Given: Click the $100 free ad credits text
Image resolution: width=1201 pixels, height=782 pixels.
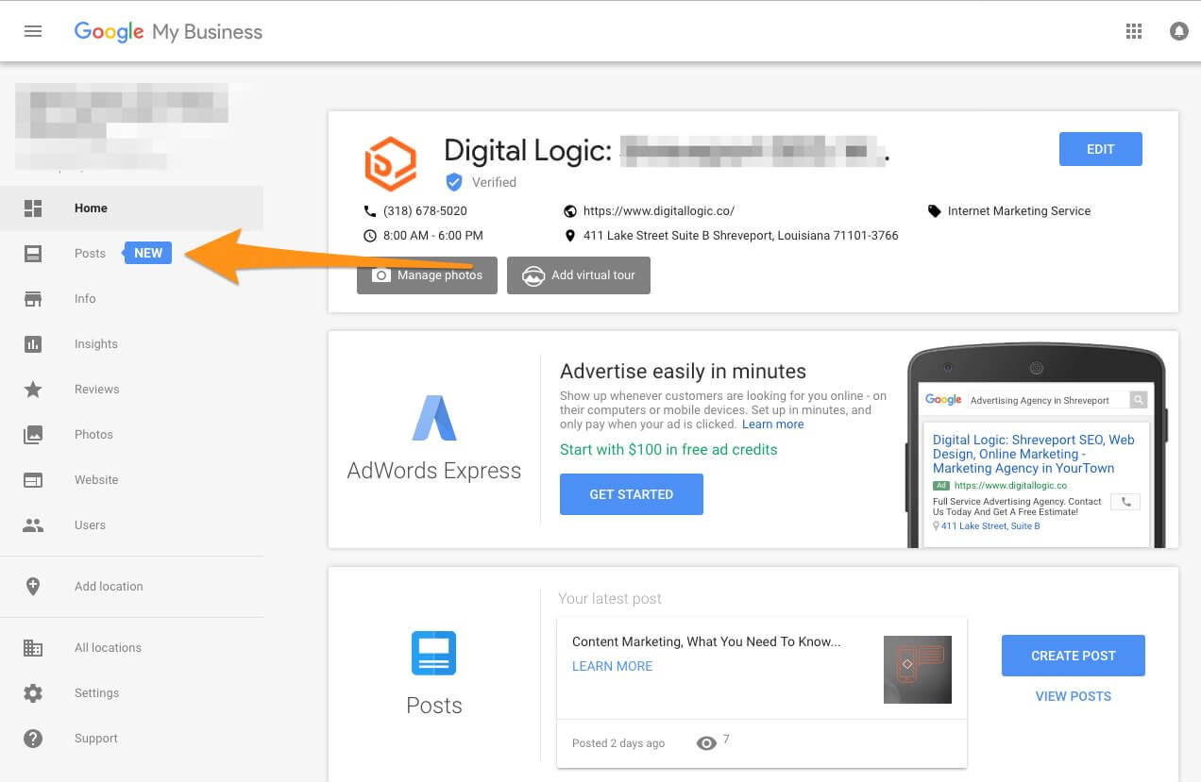Looking at the screenshot, I should [x=668, y=450].
